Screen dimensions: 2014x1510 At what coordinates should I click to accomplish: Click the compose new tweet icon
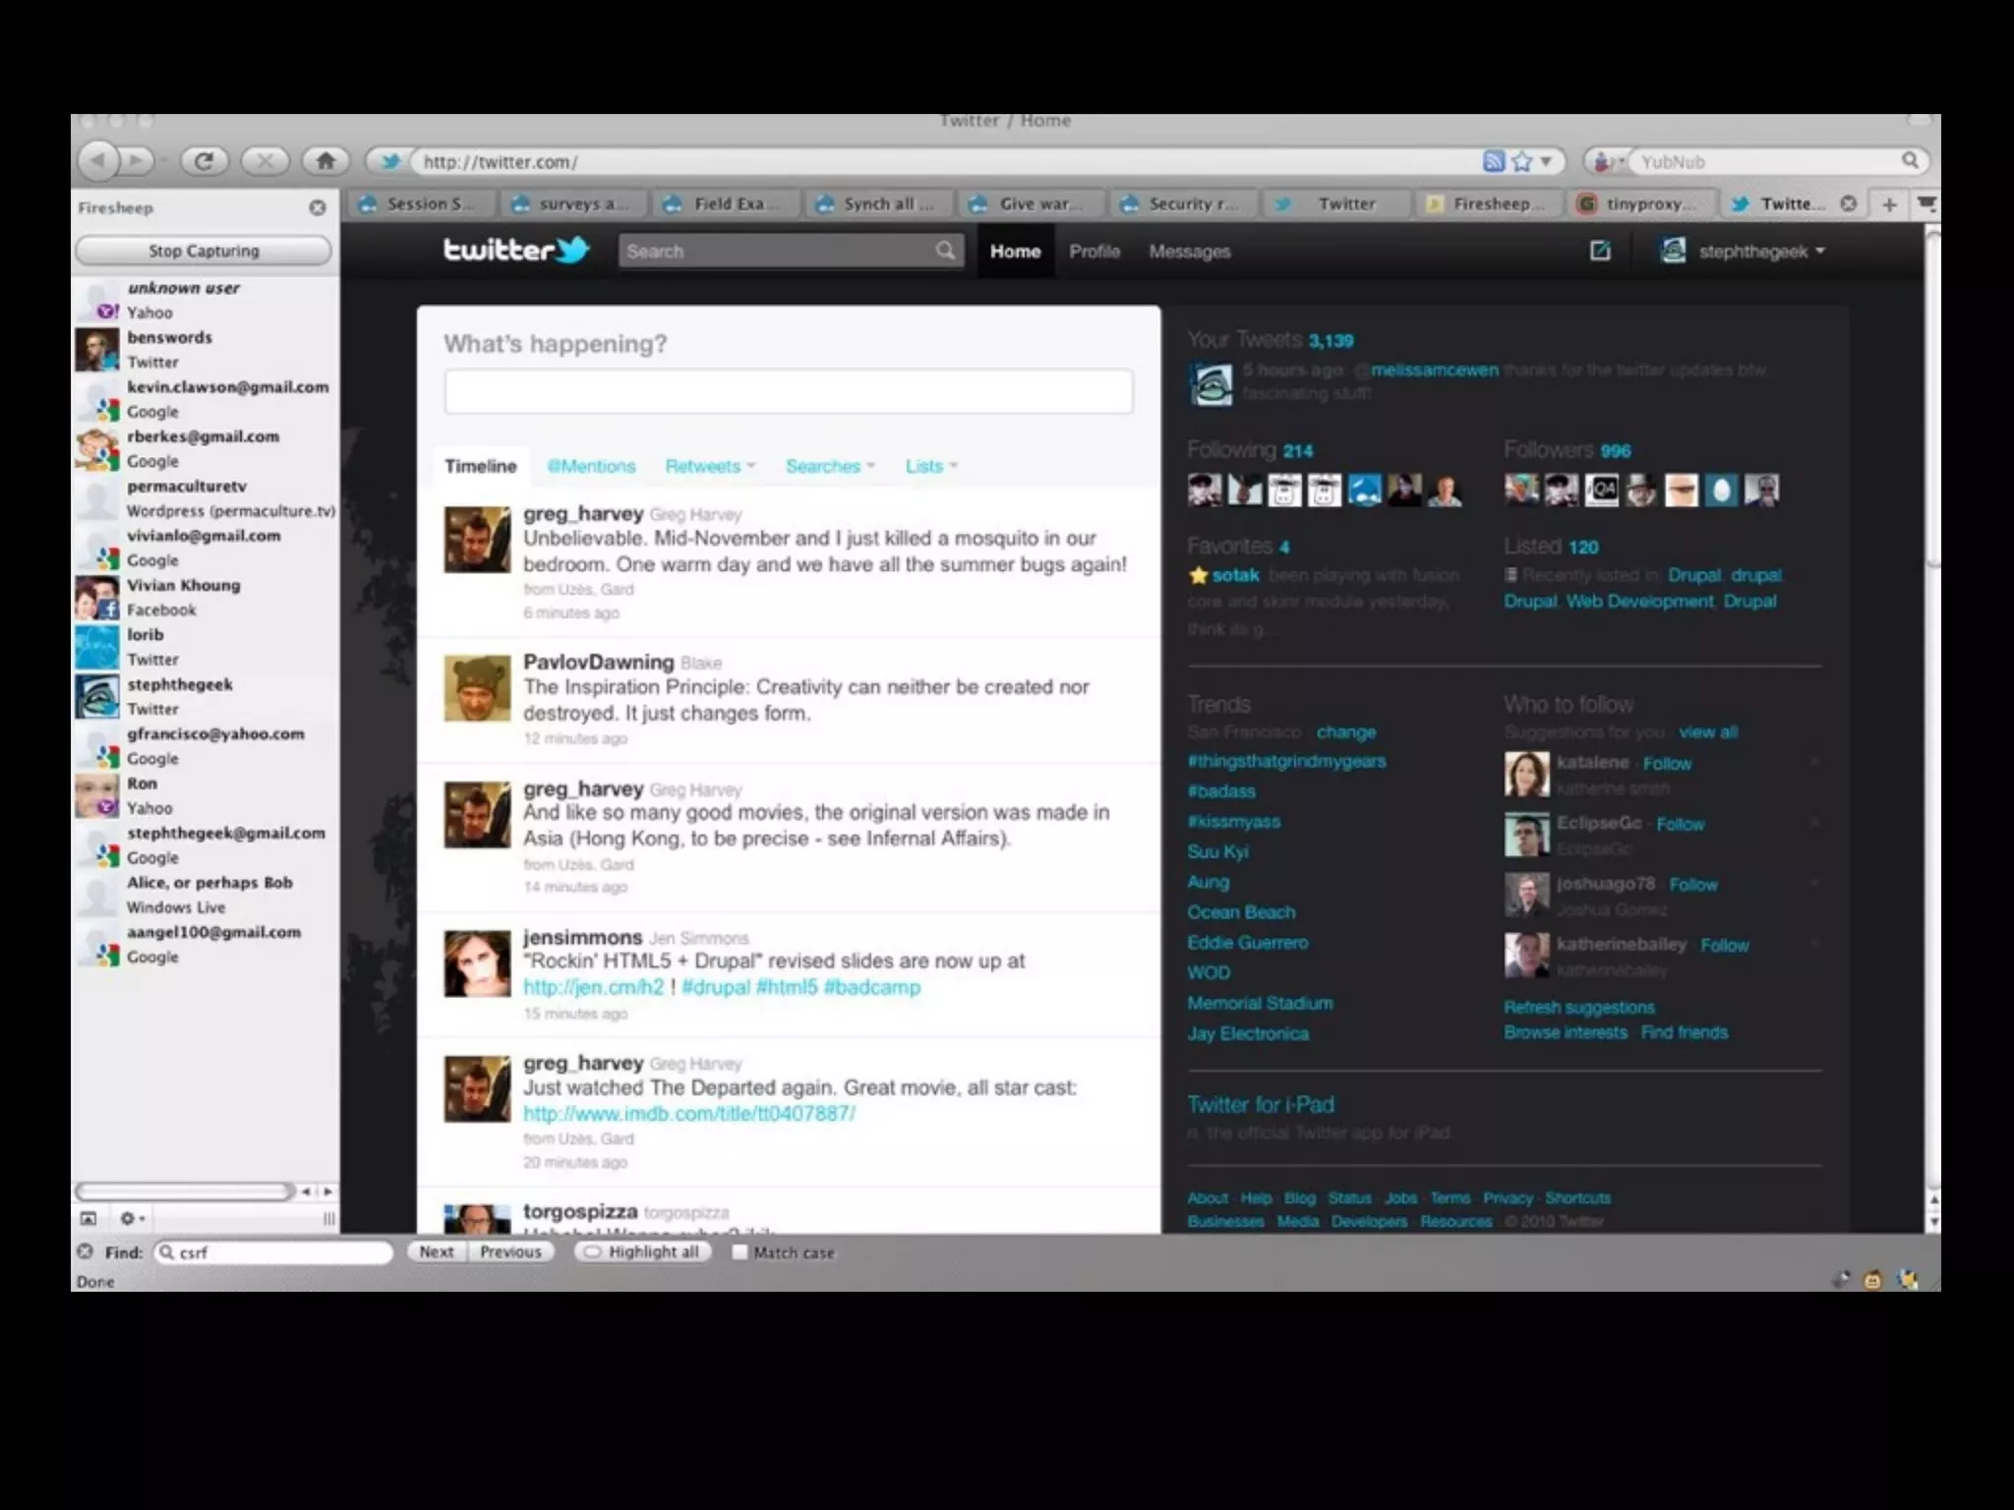point(1600,251)
